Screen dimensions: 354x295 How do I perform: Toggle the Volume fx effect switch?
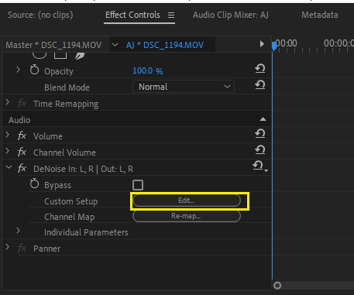(22, 135)
